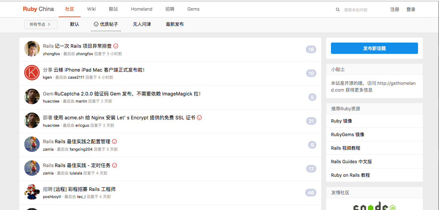This screenshot has height=210, width=439.
Task: Click the search magnifier icon
Action: coord(338,10)
